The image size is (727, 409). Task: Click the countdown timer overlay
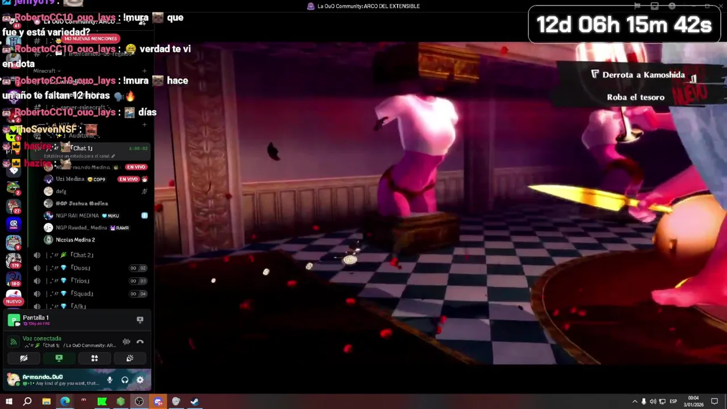click(x=624, y=24)
